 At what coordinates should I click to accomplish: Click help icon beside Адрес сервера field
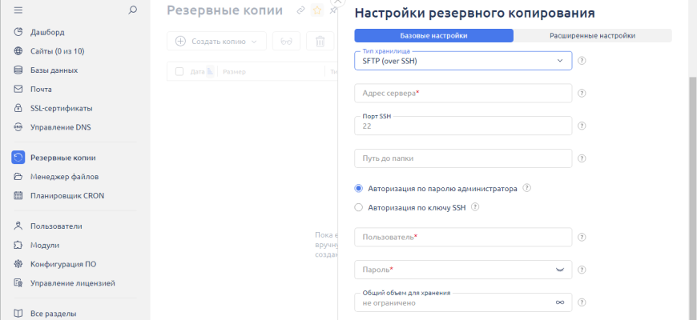tap(582, 94)
